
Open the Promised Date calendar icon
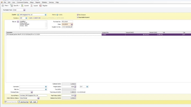[x=32, y=92]
